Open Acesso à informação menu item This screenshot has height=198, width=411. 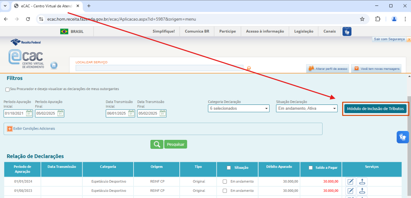pyautogui.click(x=265, y=31)
